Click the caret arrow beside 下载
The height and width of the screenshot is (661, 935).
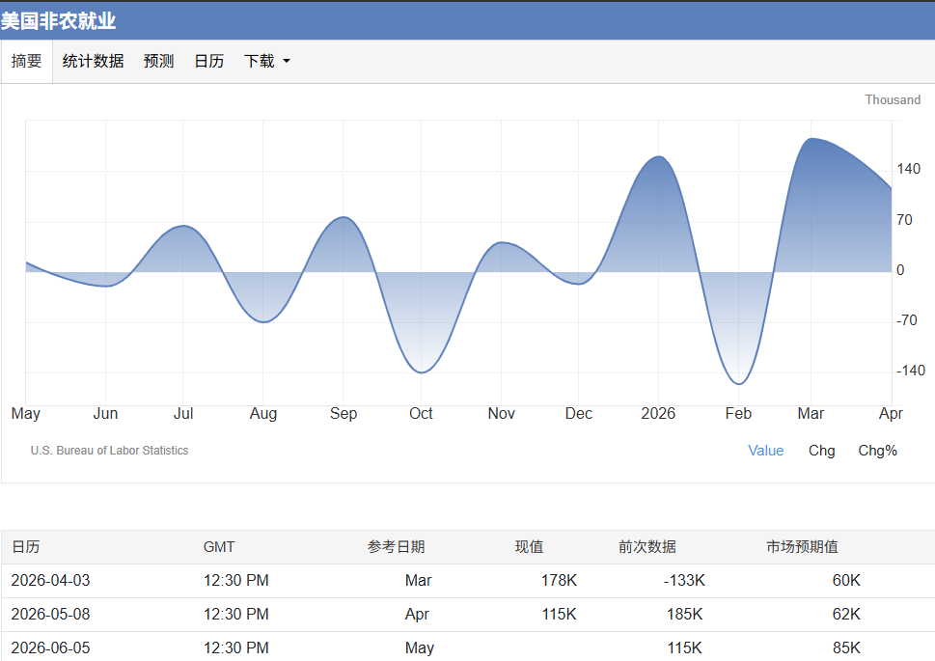(x=287, y=62)
